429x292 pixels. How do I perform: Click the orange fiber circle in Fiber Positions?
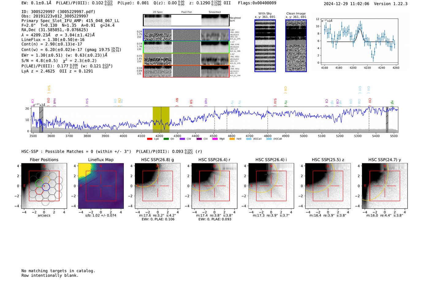click(x=46, y=180)
